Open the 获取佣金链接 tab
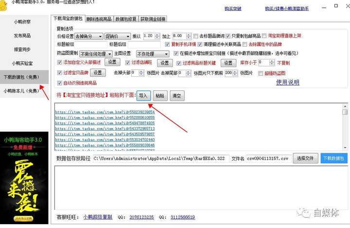Image resolution: width=350 pixels, height=228 pixels. coord(153,19)
